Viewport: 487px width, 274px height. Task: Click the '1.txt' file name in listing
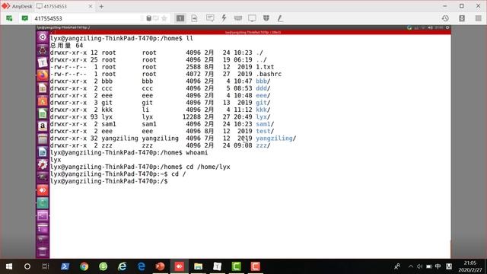[x=265, y=67]
